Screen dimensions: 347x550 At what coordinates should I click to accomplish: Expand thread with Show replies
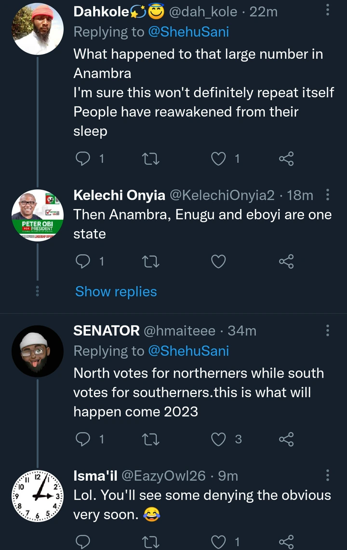pos(116,291)
